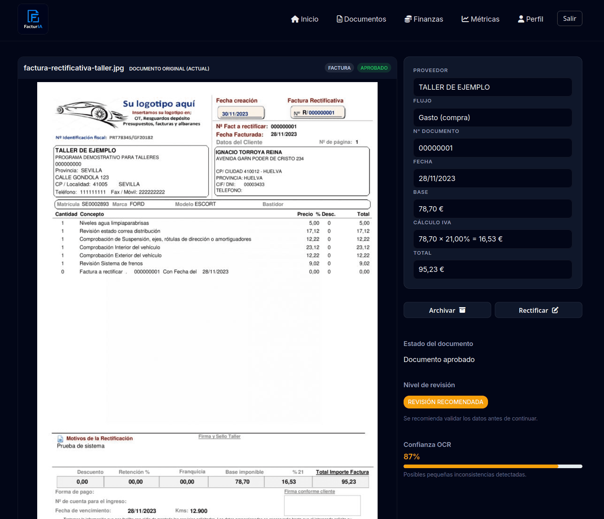
Task: Click the Confianza OCR heading
Action: pyautogui.click(x=427, y=445)
